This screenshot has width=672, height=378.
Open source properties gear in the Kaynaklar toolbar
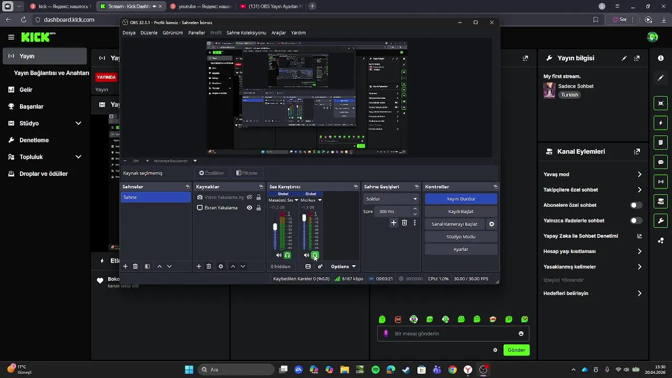coord(220,267)
